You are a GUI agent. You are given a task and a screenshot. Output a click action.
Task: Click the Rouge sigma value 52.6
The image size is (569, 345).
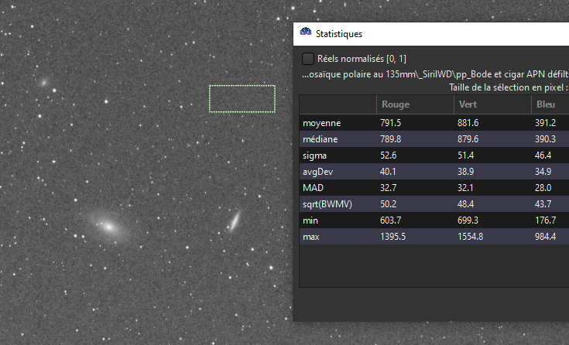(388, 155)
